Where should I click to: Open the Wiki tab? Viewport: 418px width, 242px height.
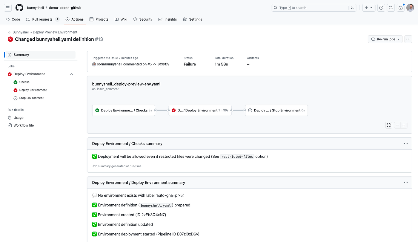point(121,19)
